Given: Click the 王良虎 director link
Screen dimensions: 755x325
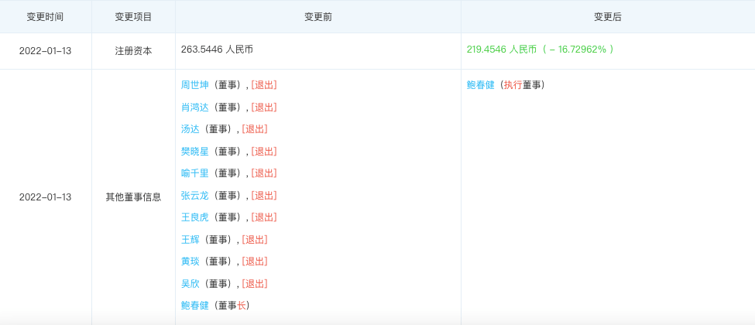Looking at the screenshot, I should coord(194,217).
